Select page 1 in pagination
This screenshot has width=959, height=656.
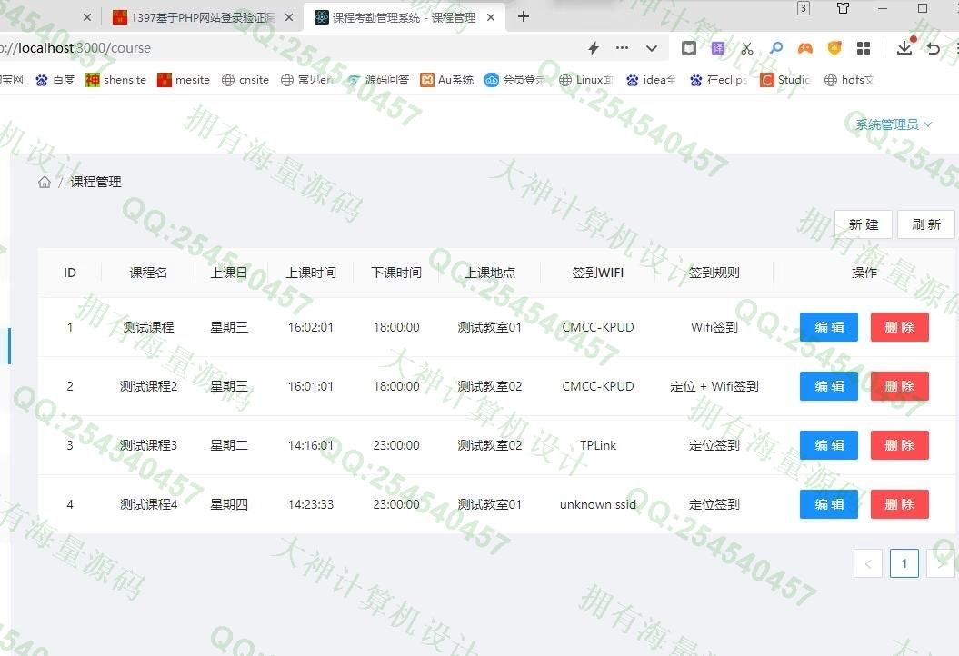[904, 563]
